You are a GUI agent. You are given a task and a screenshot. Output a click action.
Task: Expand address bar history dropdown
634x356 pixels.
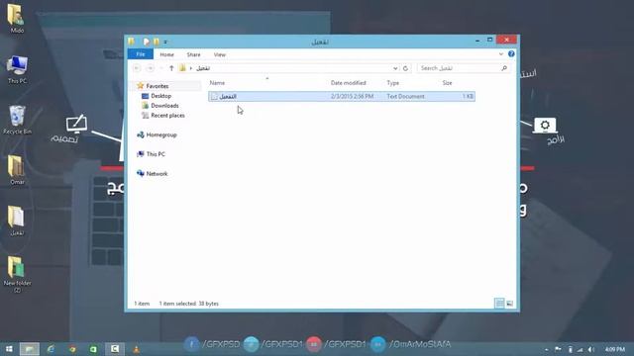(395, 68)
